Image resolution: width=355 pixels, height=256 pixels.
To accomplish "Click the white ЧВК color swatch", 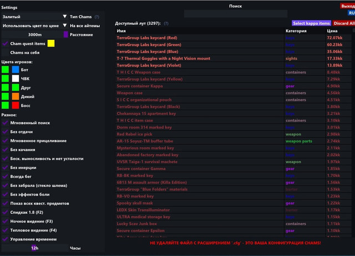I will (x=16, y=79).
